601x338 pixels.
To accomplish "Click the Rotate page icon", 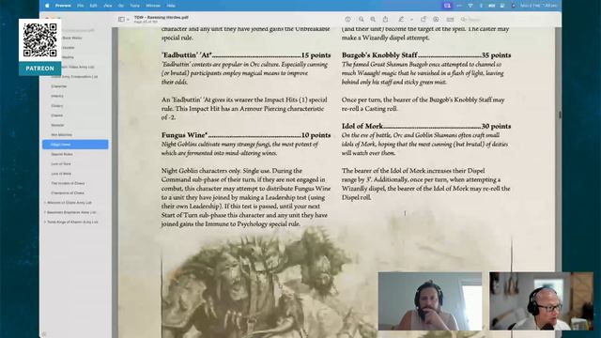I will 424,19.
